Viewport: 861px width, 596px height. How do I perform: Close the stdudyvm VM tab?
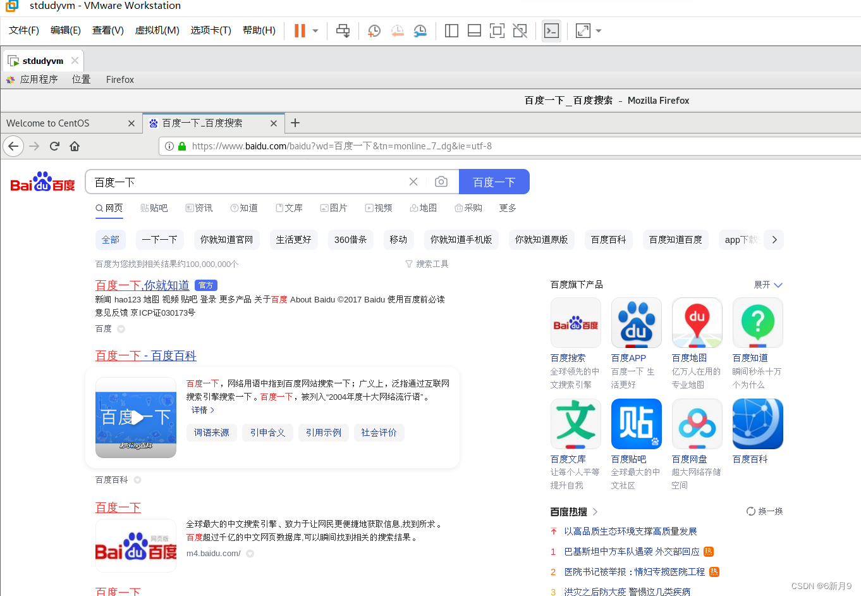point(75,61)
